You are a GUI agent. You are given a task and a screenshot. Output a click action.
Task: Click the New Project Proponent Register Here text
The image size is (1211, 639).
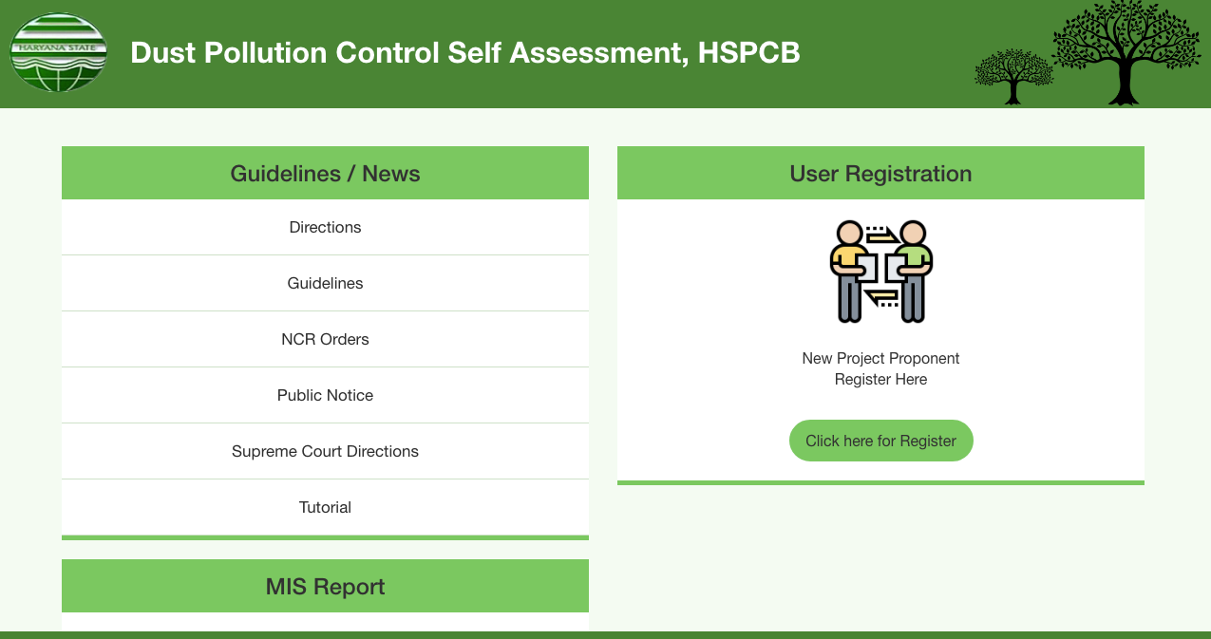pos(880,368)
